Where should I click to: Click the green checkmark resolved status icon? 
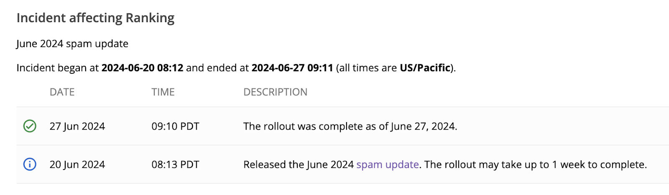(30, 126)
